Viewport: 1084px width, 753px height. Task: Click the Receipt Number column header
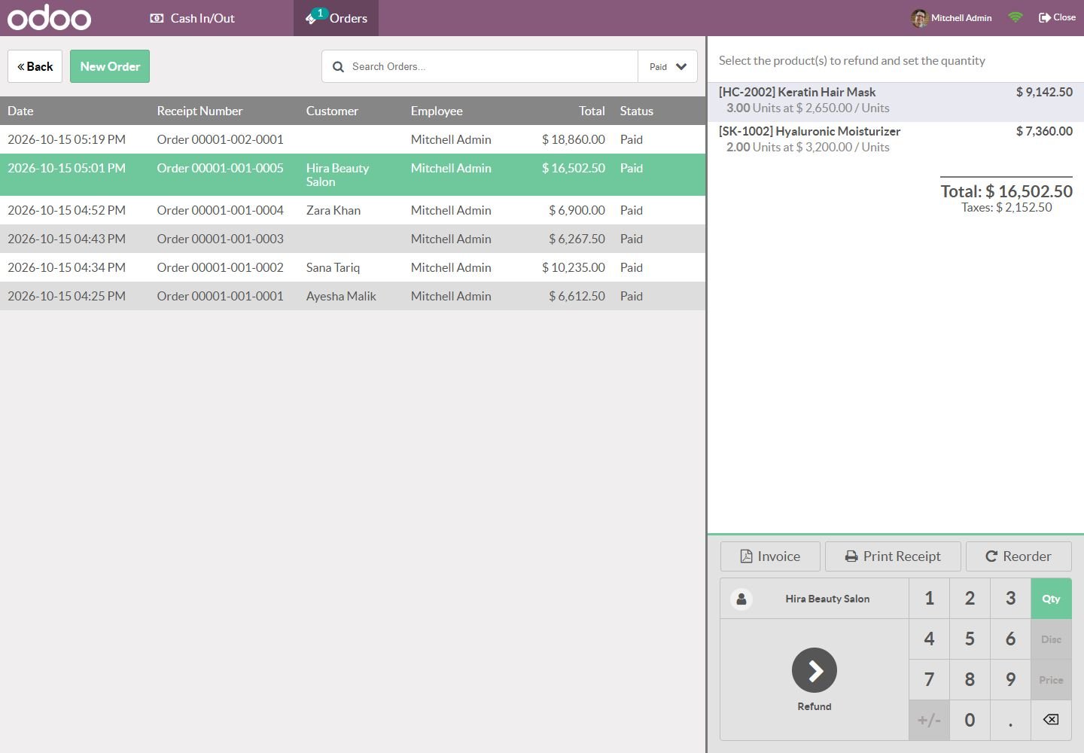199,111
